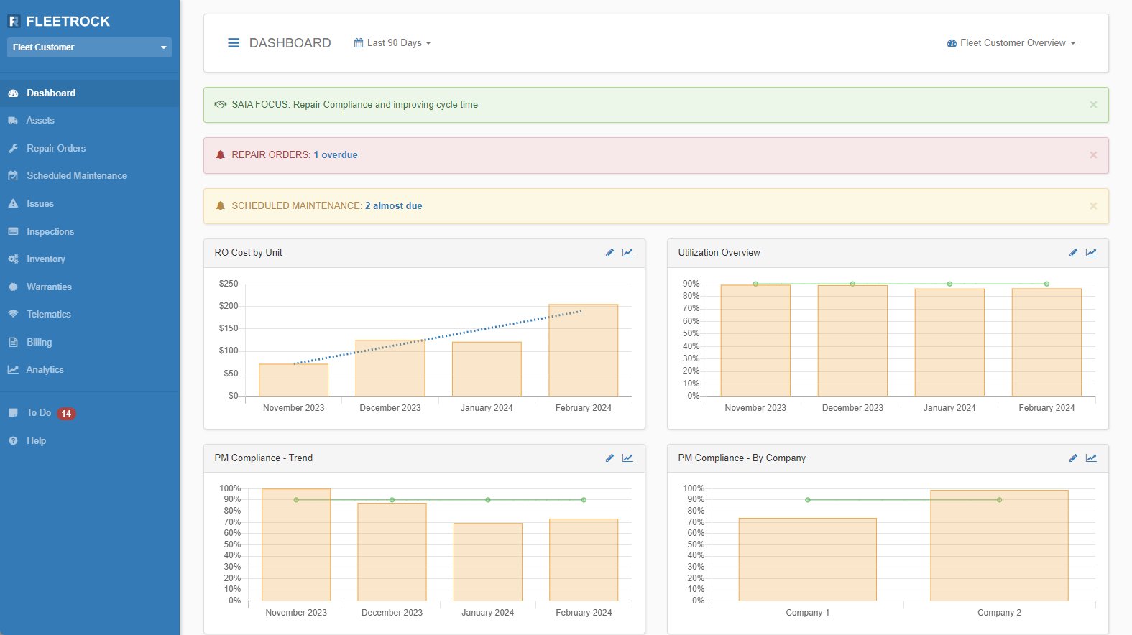
Task: Click the January 2024 bar in PM Compliance Trend
Action: (488, 562)
